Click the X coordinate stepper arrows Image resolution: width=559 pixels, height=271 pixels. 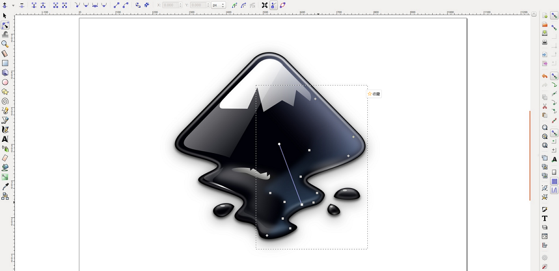click(180, 5)
